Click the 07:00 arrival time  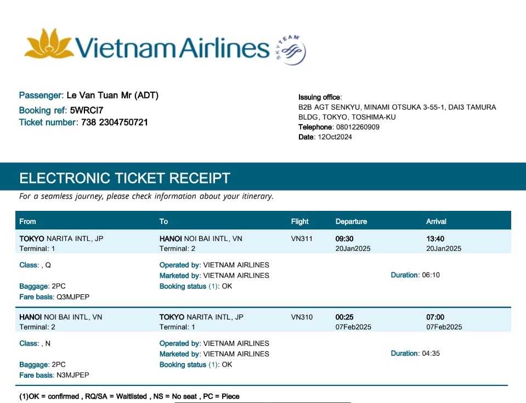pyautogui.click(x=435, y=317)
